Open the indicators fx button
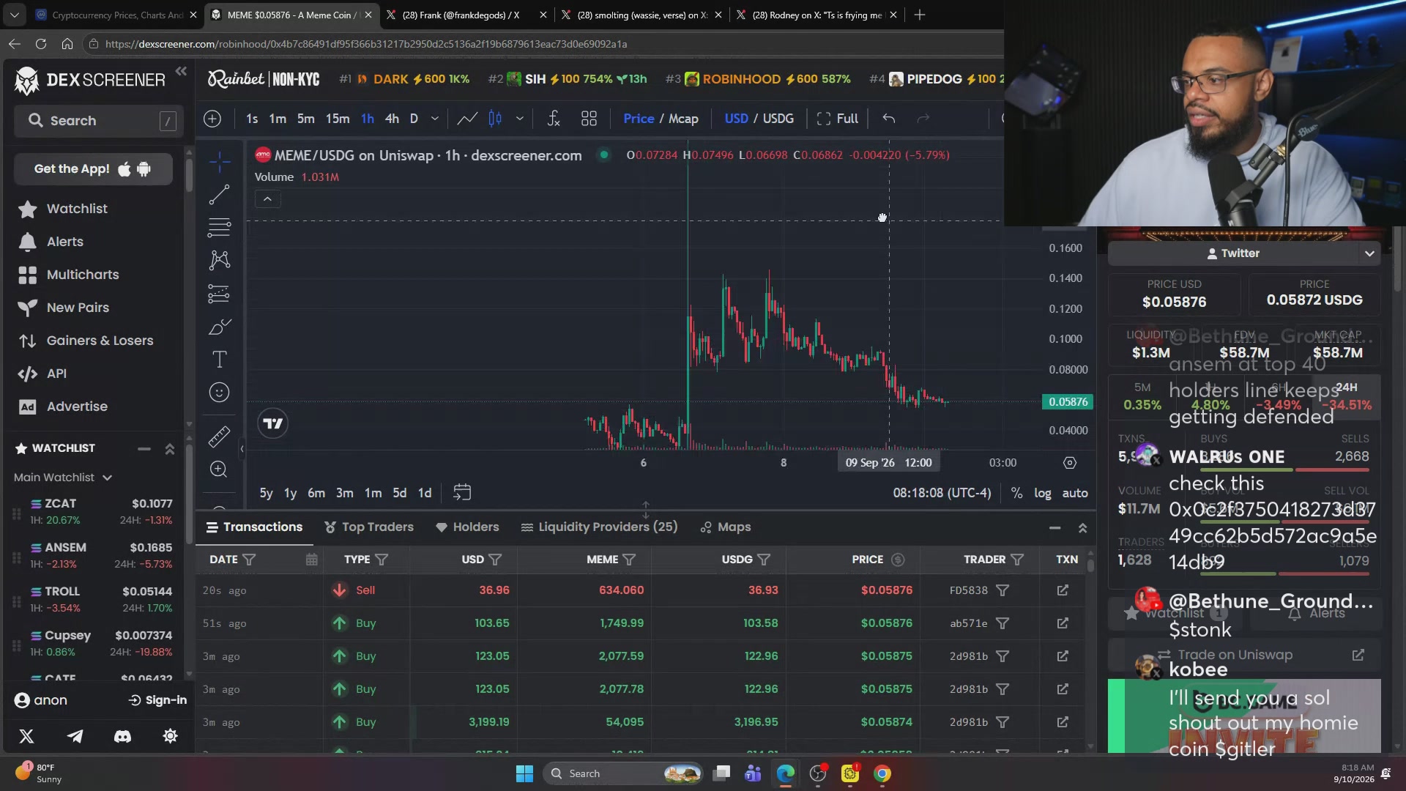Image resolution: width=1406 pixels, height=791 pixels. coord(554,119)
